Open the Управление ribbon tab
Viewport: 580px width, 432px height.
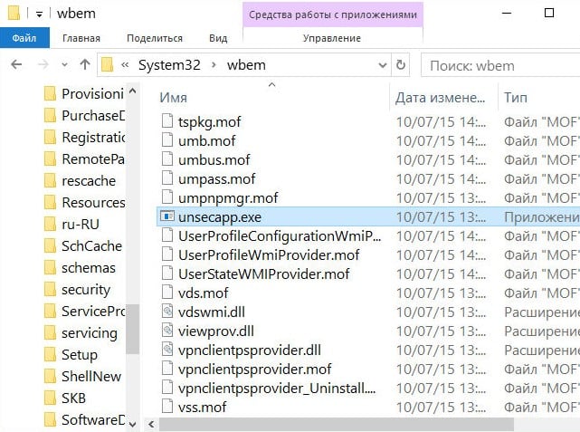[x=332, y=38]
